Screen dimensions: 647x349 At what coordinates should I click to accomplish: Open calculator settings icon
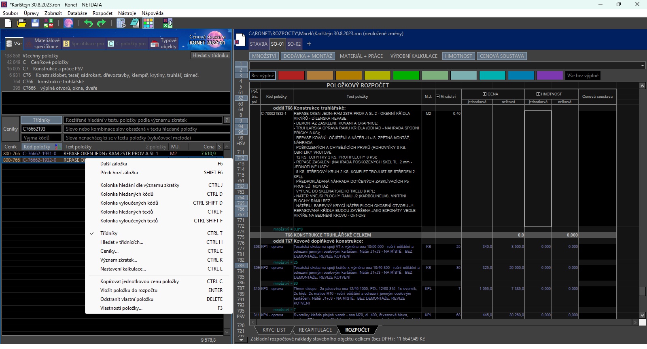pyautogui.click(x=121, y=23)
